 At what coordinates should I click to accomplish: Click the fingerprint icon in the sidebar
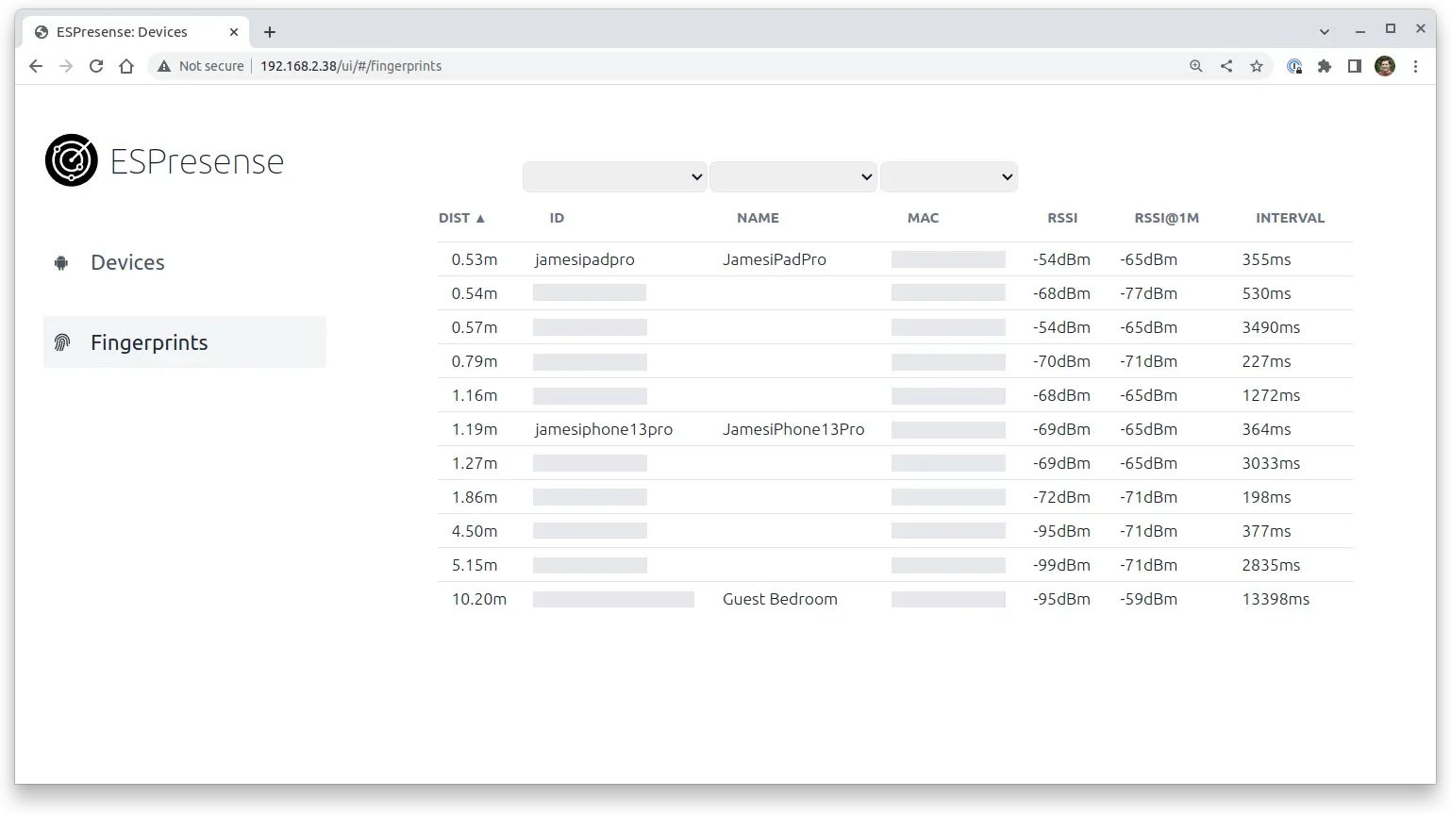point(62,342)
